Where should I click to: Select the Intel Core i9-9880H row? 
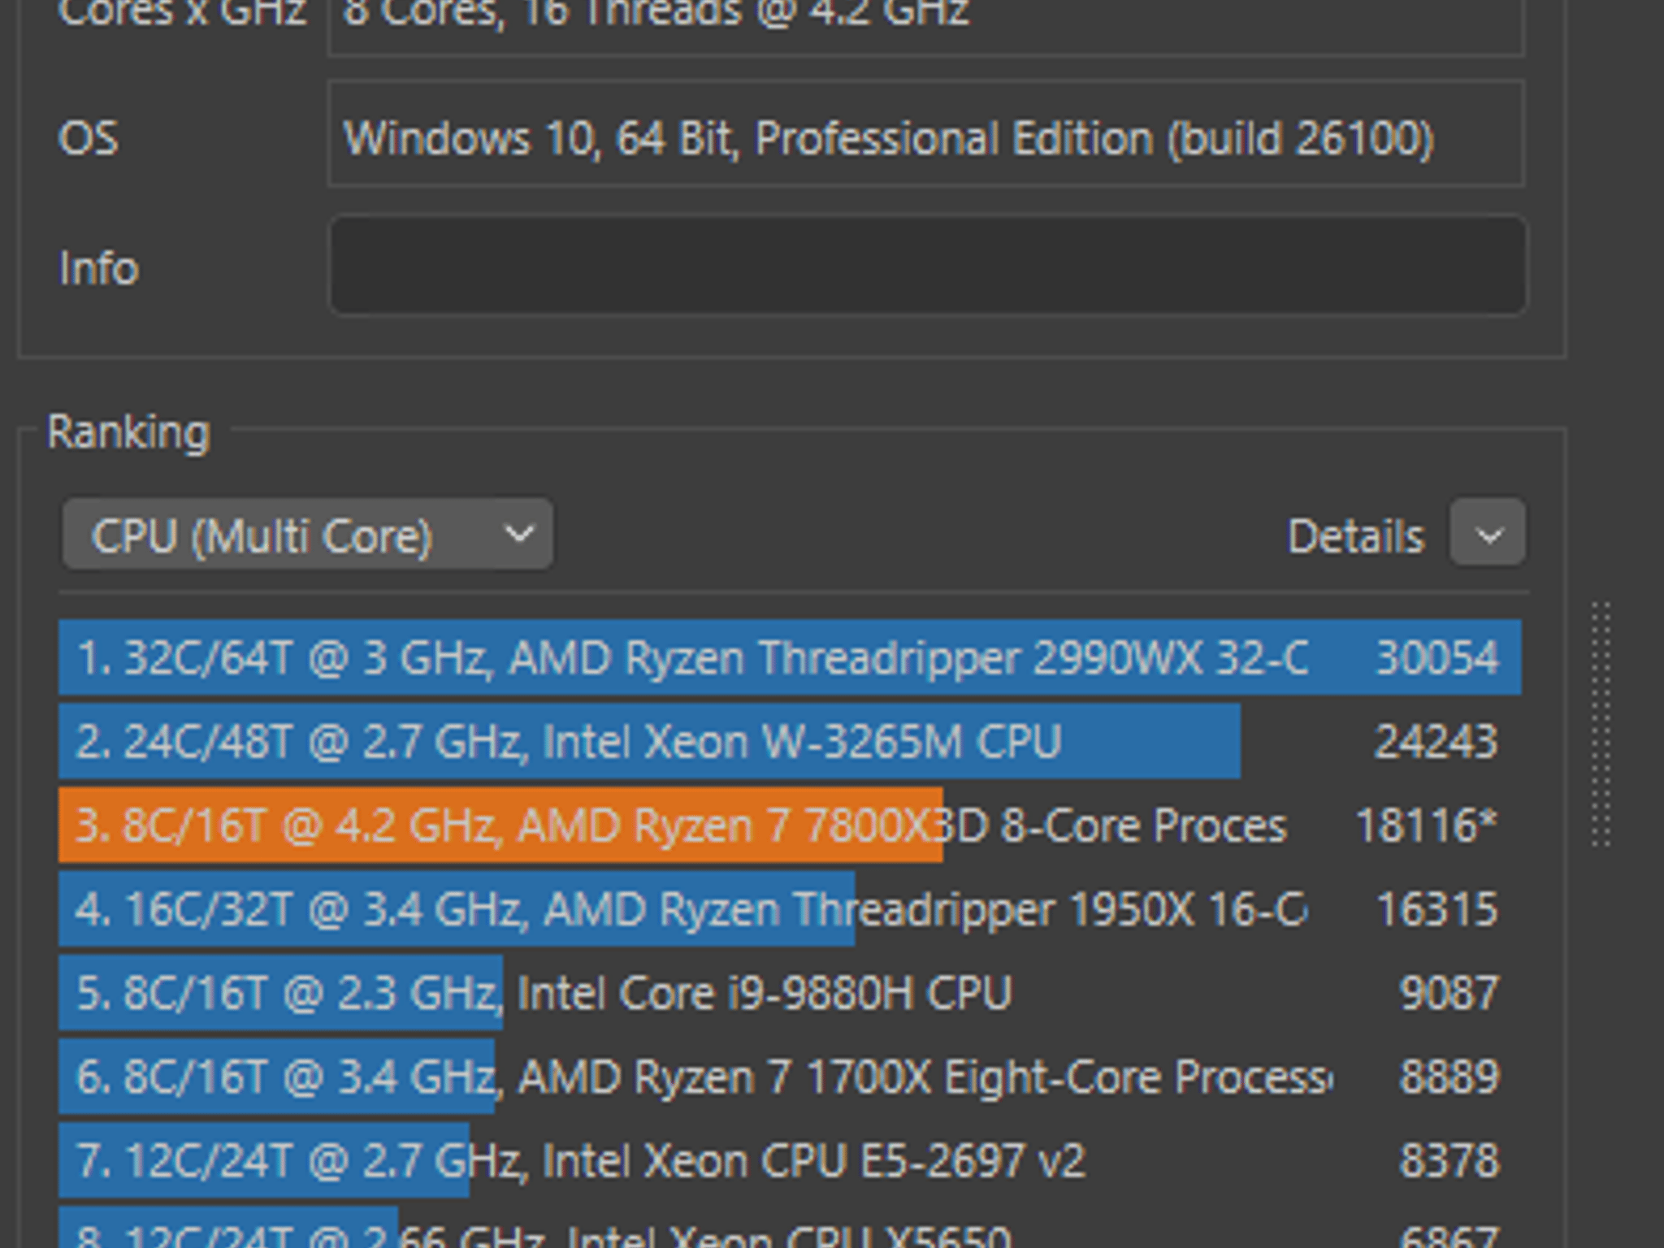pos(790,993)
